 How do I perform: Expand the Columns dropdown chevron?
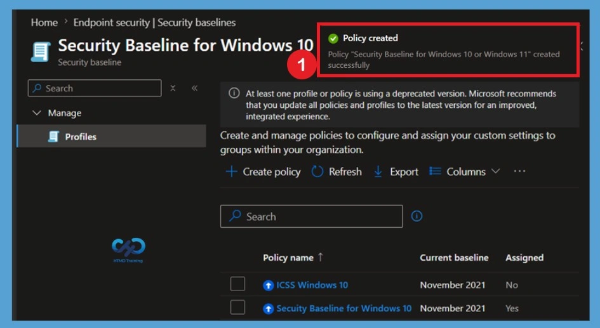pos(495,171)
